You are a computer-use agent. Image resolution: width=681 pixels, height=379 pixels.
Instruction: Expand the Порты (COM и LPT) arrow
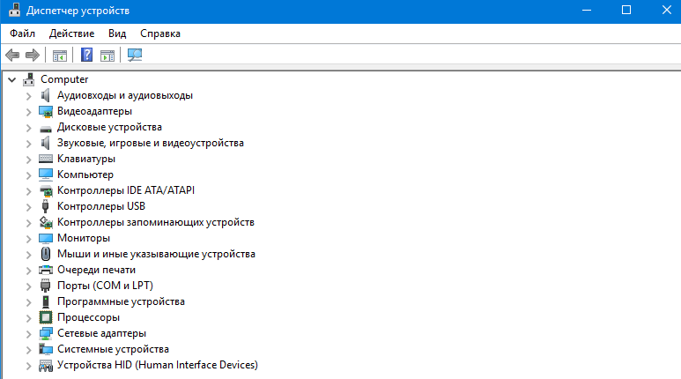click(x=29, y=286)
